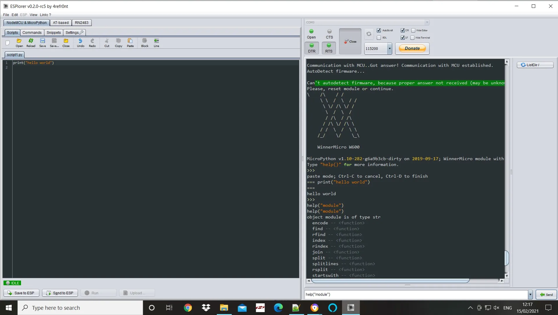Click the Donate button

pyautogui.click(x=412, y=48)
